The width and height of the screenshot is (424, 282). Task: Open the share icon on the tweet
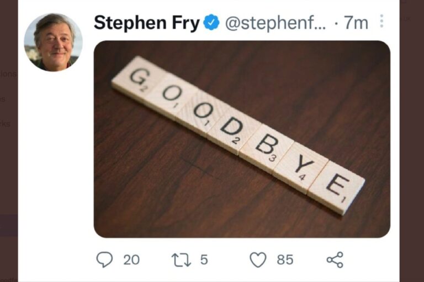click(335, 260)
